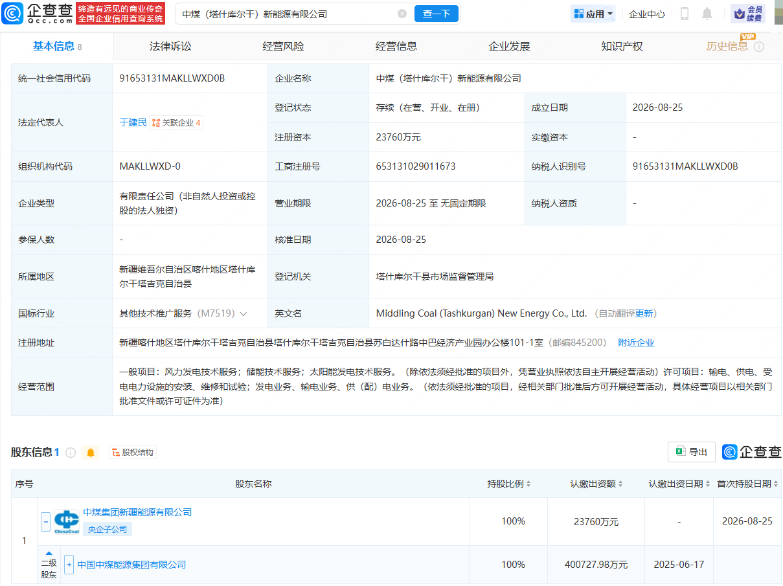Click the bell icon beside 股东信息
Image resolution: width=783 pixels, height=586 pixels.
coord(91,453)
